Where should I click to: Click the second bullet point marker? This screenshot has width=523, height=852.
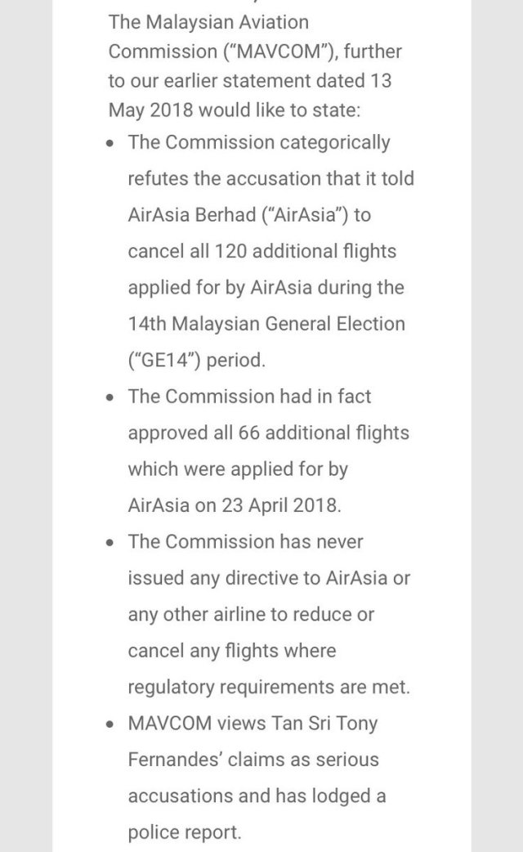tap(111, 397)
